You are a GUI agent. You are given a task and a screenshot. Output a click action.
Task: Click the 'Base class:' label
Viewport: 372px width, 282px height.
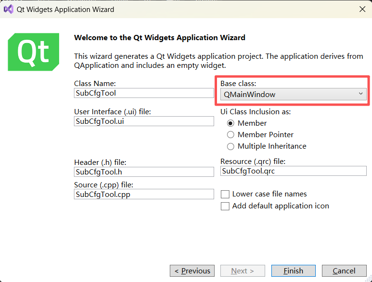[238, 84]
